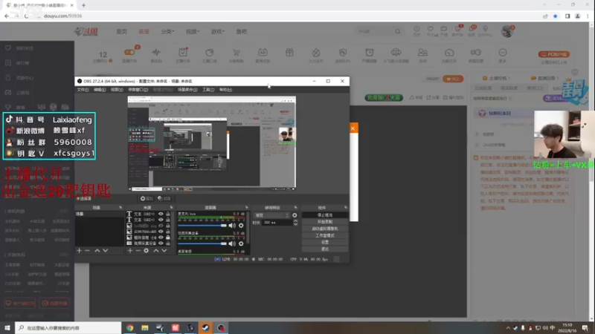Show the hidden png image source
The width and height of the screenshot is (595, 334).
click(161, 226)
